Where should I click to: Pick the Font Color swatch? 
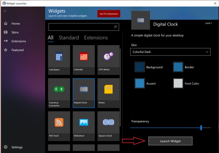tap(178, 83)
